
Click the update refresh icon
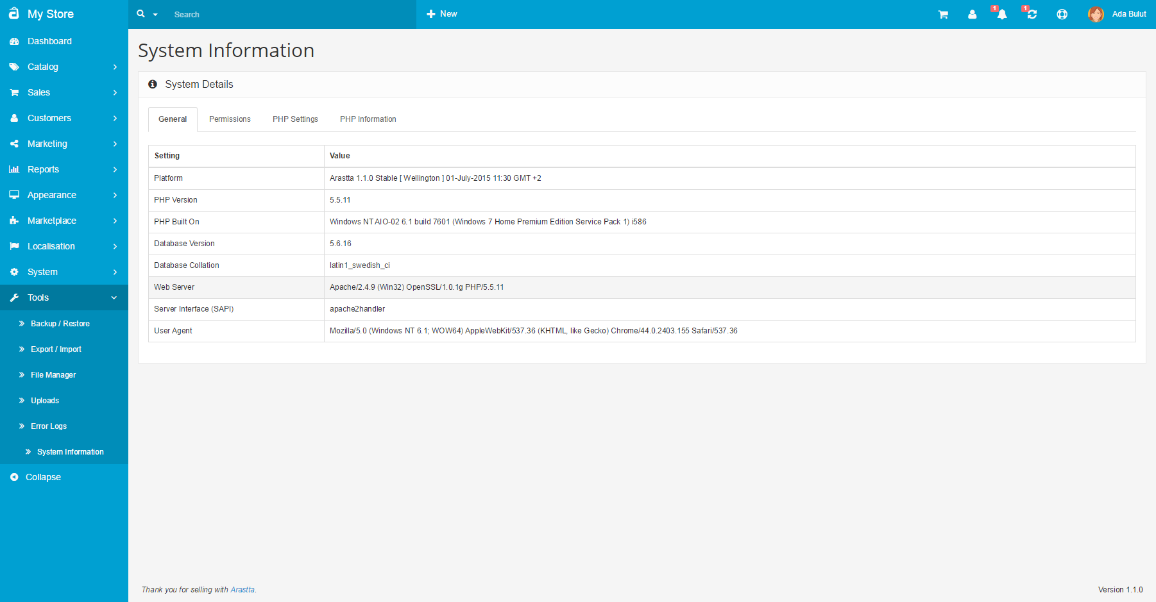pyautogui.click(x=1032, y=14)
